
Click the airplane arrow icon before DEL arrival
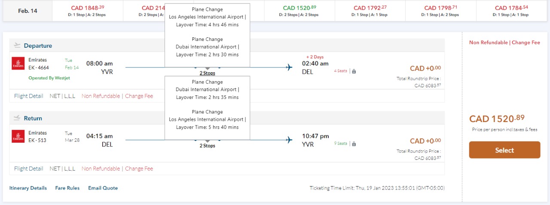289,67
